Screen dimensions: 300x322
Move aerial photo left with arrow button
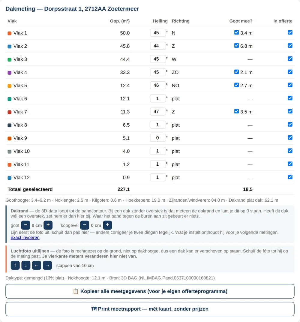tap(37, 265)
